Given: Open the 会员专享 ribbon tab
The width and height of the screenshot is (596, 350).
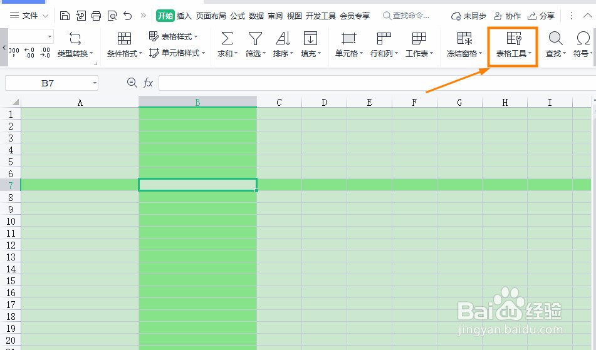Looking at the screenshot, I should click(x=355, y=16).
